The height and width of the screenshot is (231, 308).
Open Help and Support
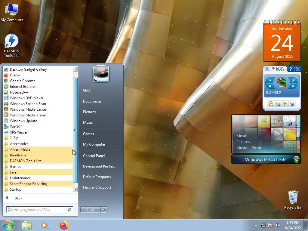point(97,187)
